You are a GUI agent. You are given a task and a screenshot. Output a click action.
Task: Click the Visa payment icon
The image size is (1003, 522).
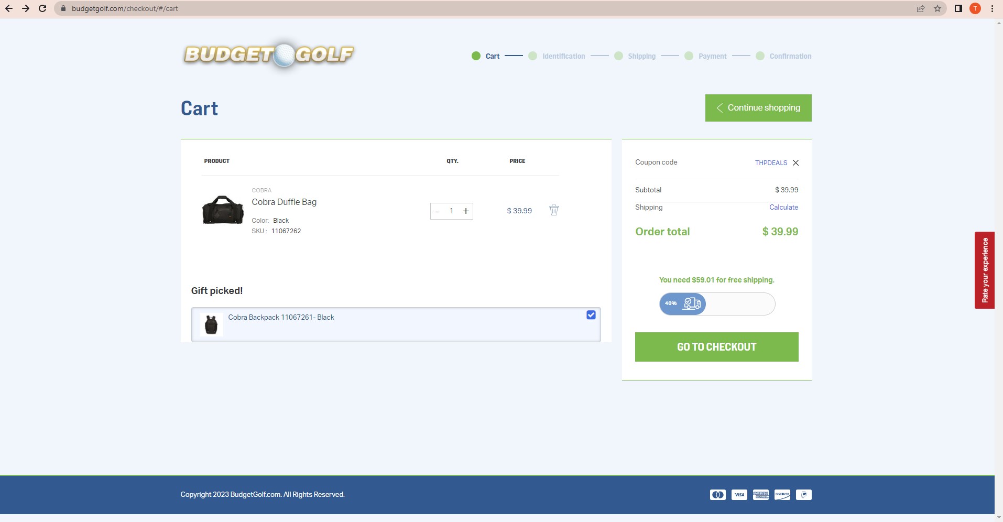(x=739, y=495)
